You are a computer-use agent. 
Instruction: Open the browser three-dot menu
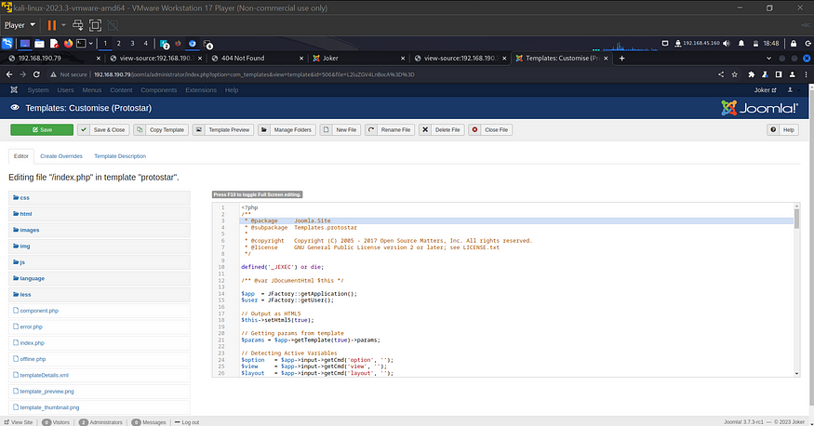point(806,74)
